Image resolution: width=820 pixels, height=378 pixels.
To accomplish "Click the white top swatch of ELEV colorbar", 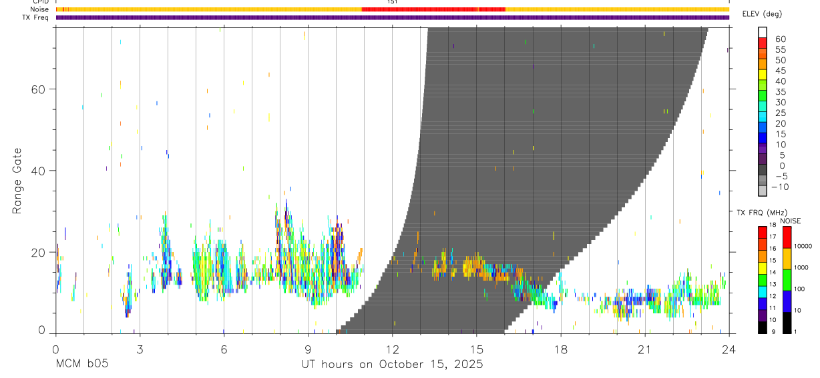I will [763, 32].
